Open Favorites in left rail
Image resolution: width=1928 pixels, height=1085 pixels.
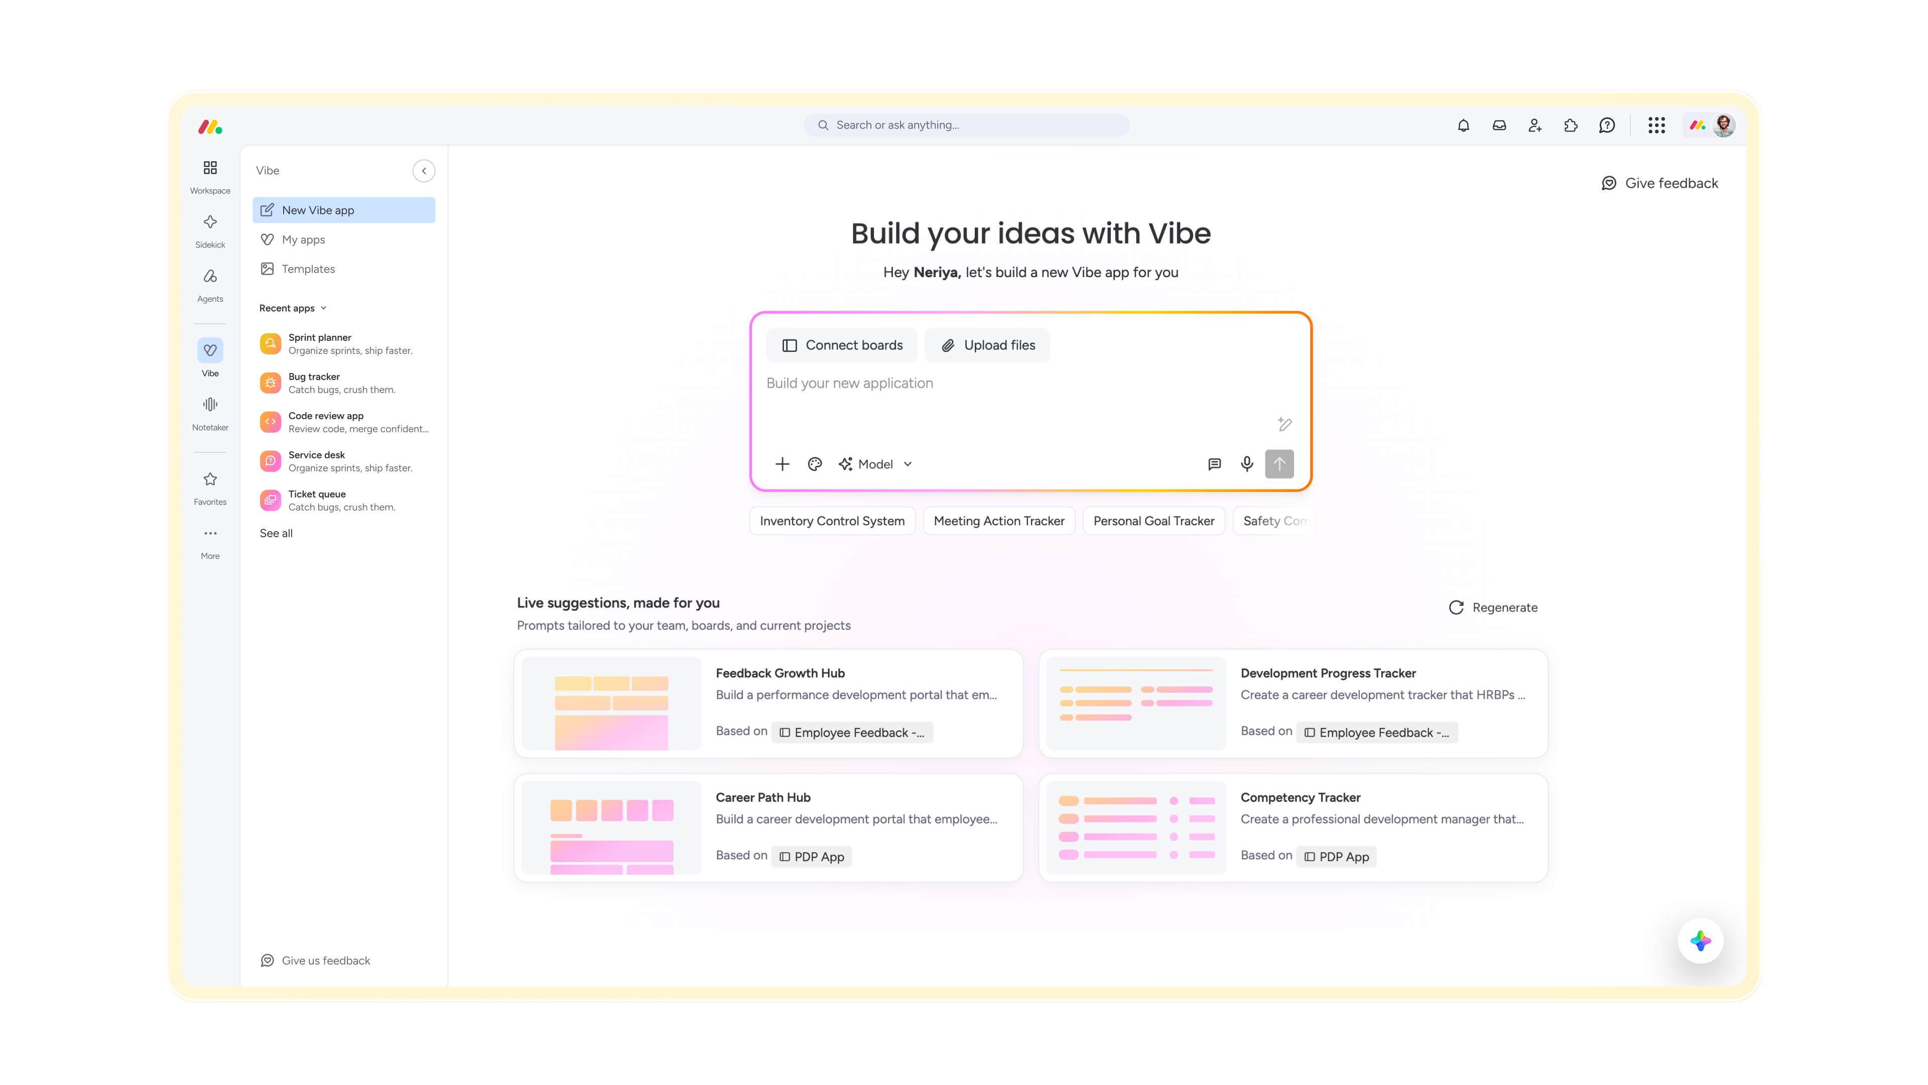[210, 488]
